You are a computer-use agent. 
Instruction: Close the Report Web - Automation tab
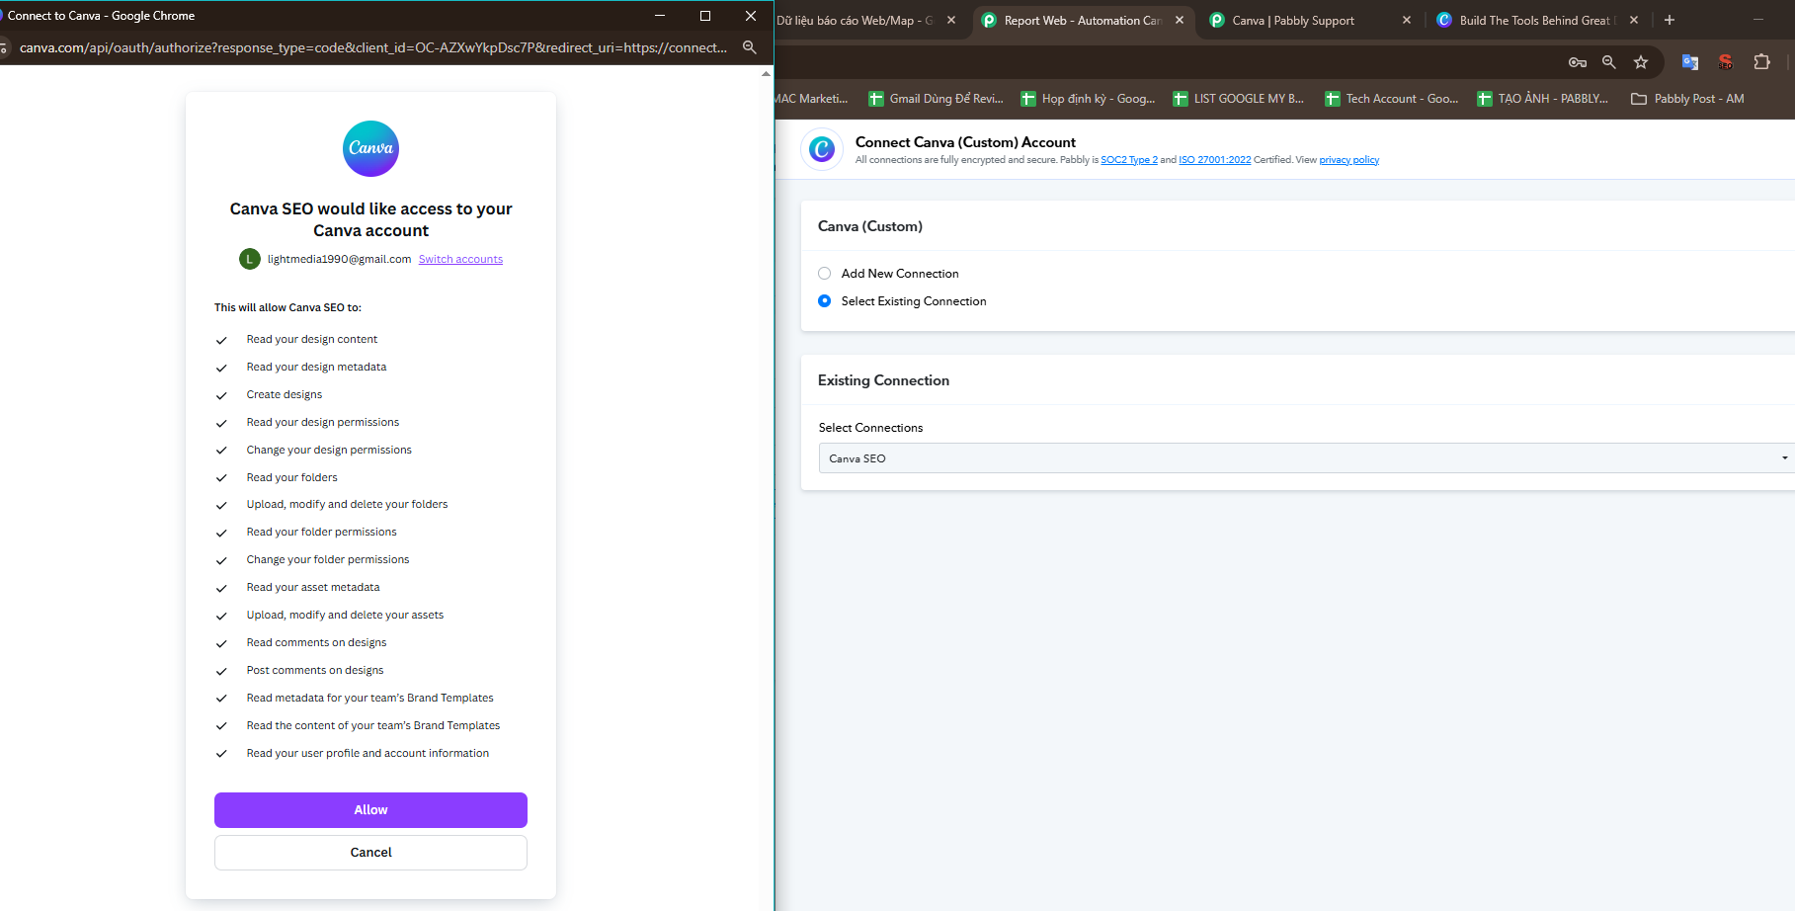(x=1180, y=20)
